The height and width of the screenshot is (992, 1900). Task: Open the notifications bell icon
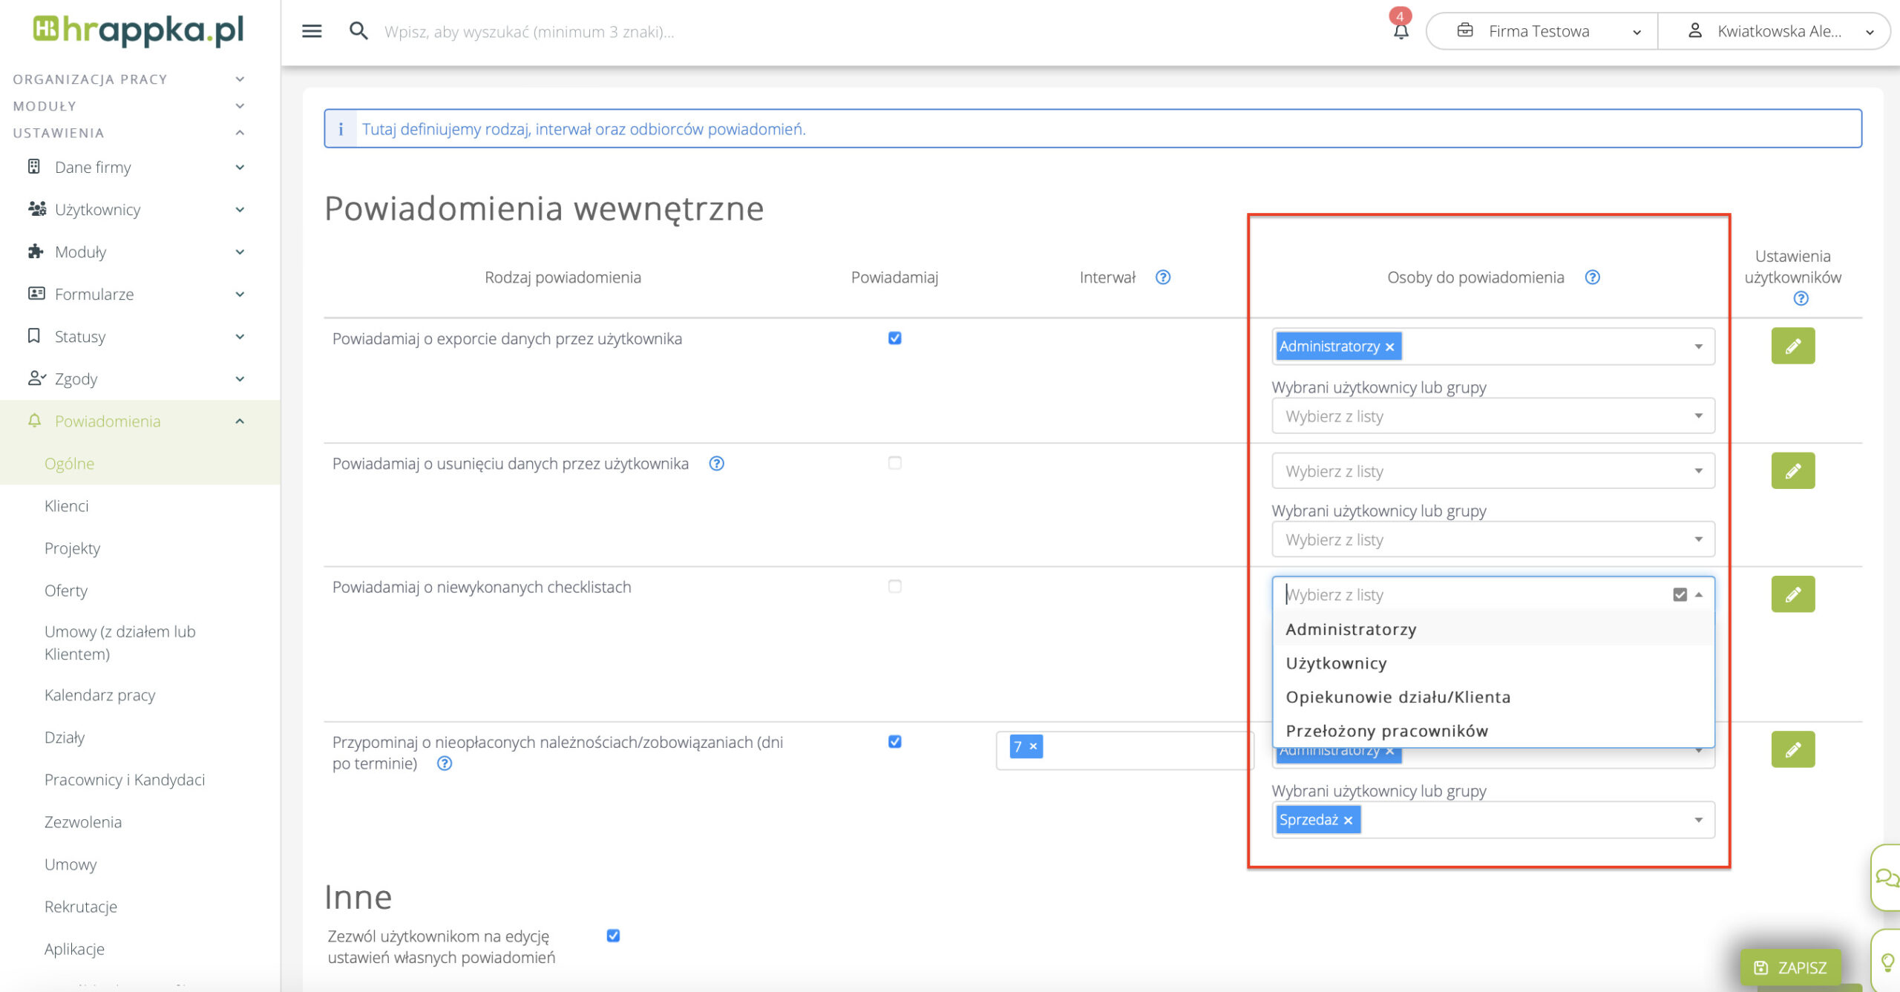pos(1401,31)
